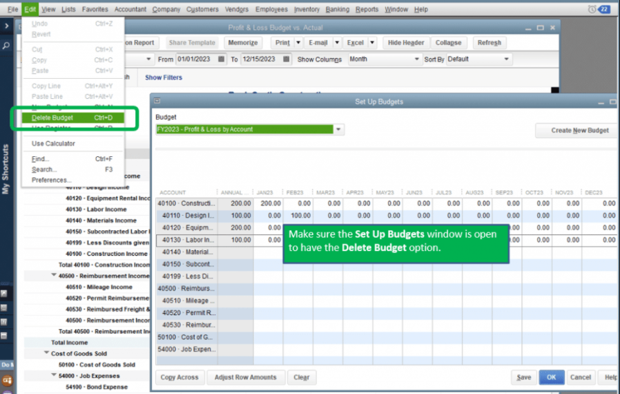
Task: Open the Lists menu
Action: pos(68,9)
